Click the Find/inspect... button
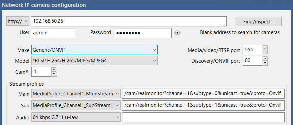The width and height of the screenshot is (293, 125). click(259, 22)
